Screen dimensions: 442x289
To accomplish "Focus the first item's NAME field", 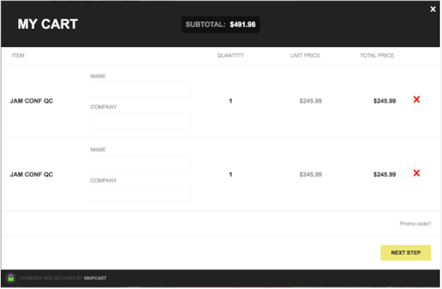I will [140, 90].
